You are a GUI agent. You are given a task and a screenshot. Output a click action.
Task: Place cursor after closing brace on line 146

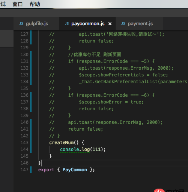(x=41, y=163)
